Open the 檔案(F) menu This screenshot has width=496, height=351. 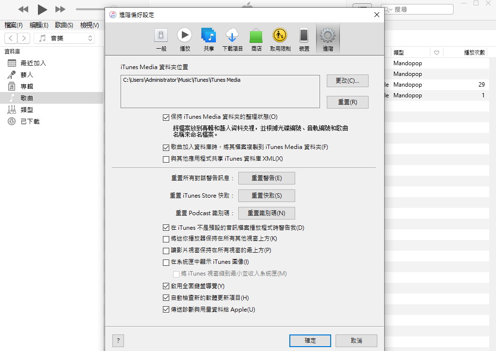[x=14, y=25]
